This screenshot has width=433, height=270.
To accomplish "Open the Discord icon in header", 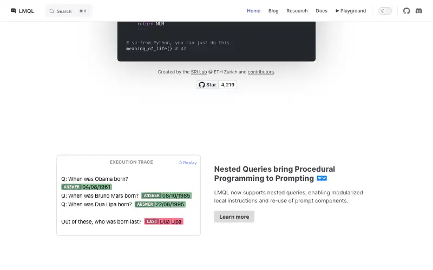I will 419,11.
